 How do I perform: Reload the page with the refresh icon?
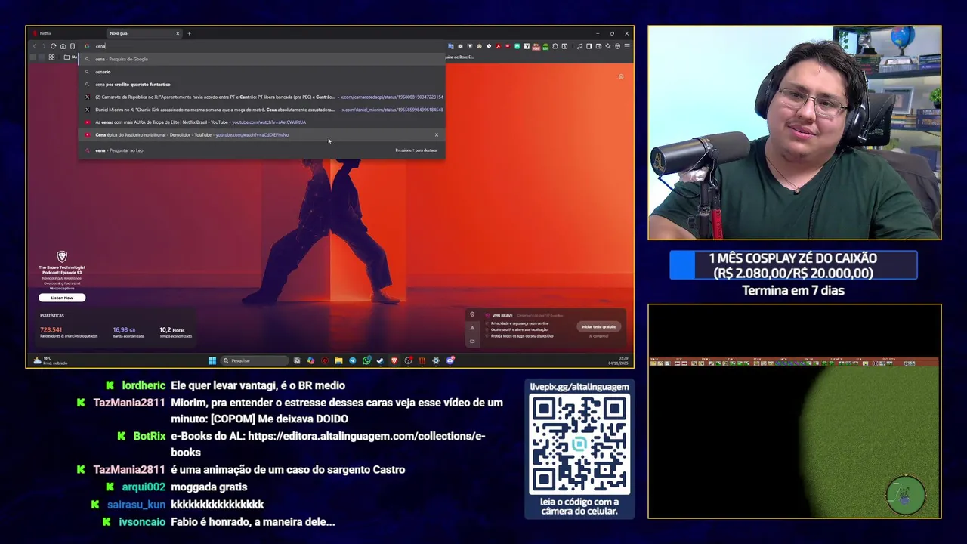click(53, 46)
